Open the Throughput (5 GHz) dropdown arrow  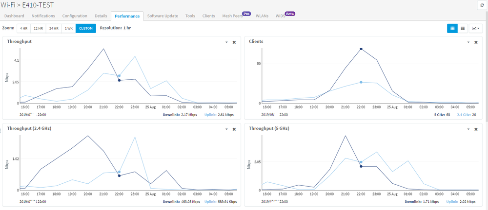(x=468, y=129)
